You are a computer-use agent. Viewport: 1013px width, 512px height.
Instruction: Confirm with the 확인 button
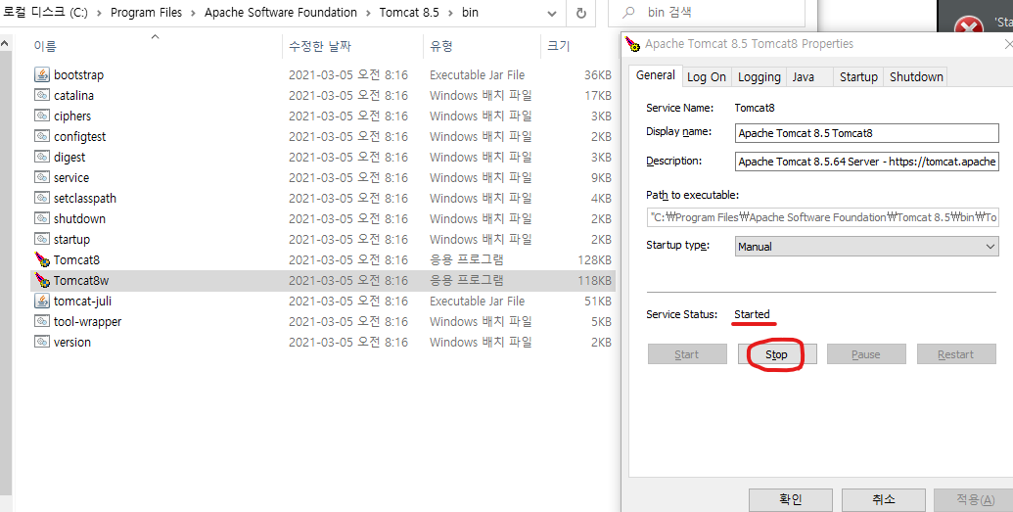(x=791, y=499)
